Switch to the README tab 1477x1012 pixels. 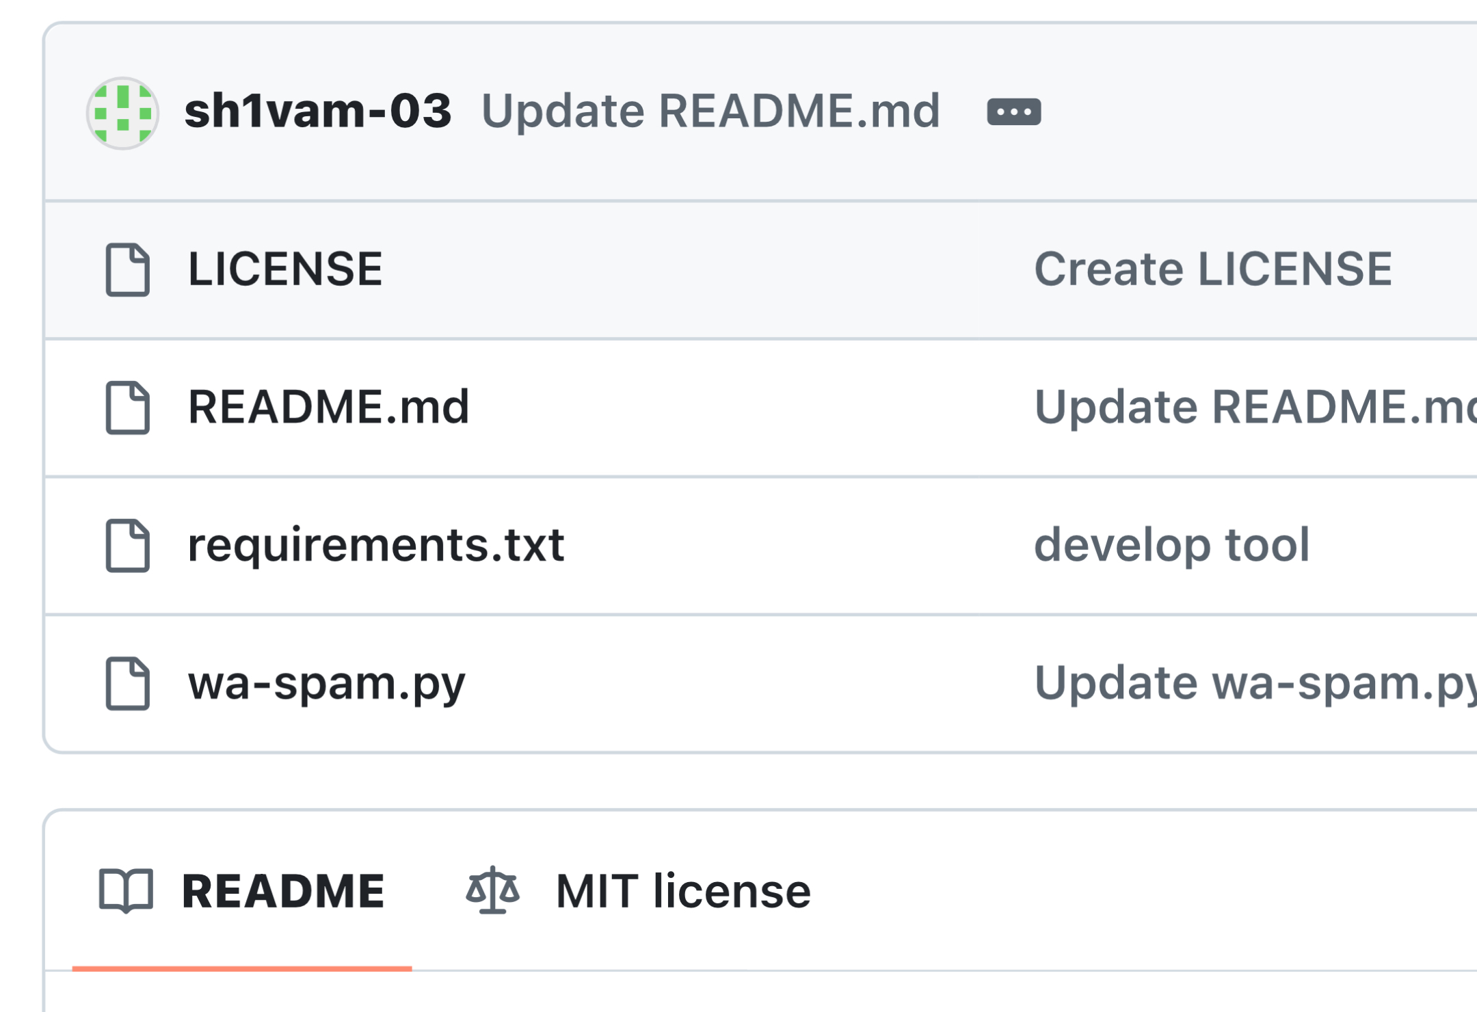click(x=283, y=891)
